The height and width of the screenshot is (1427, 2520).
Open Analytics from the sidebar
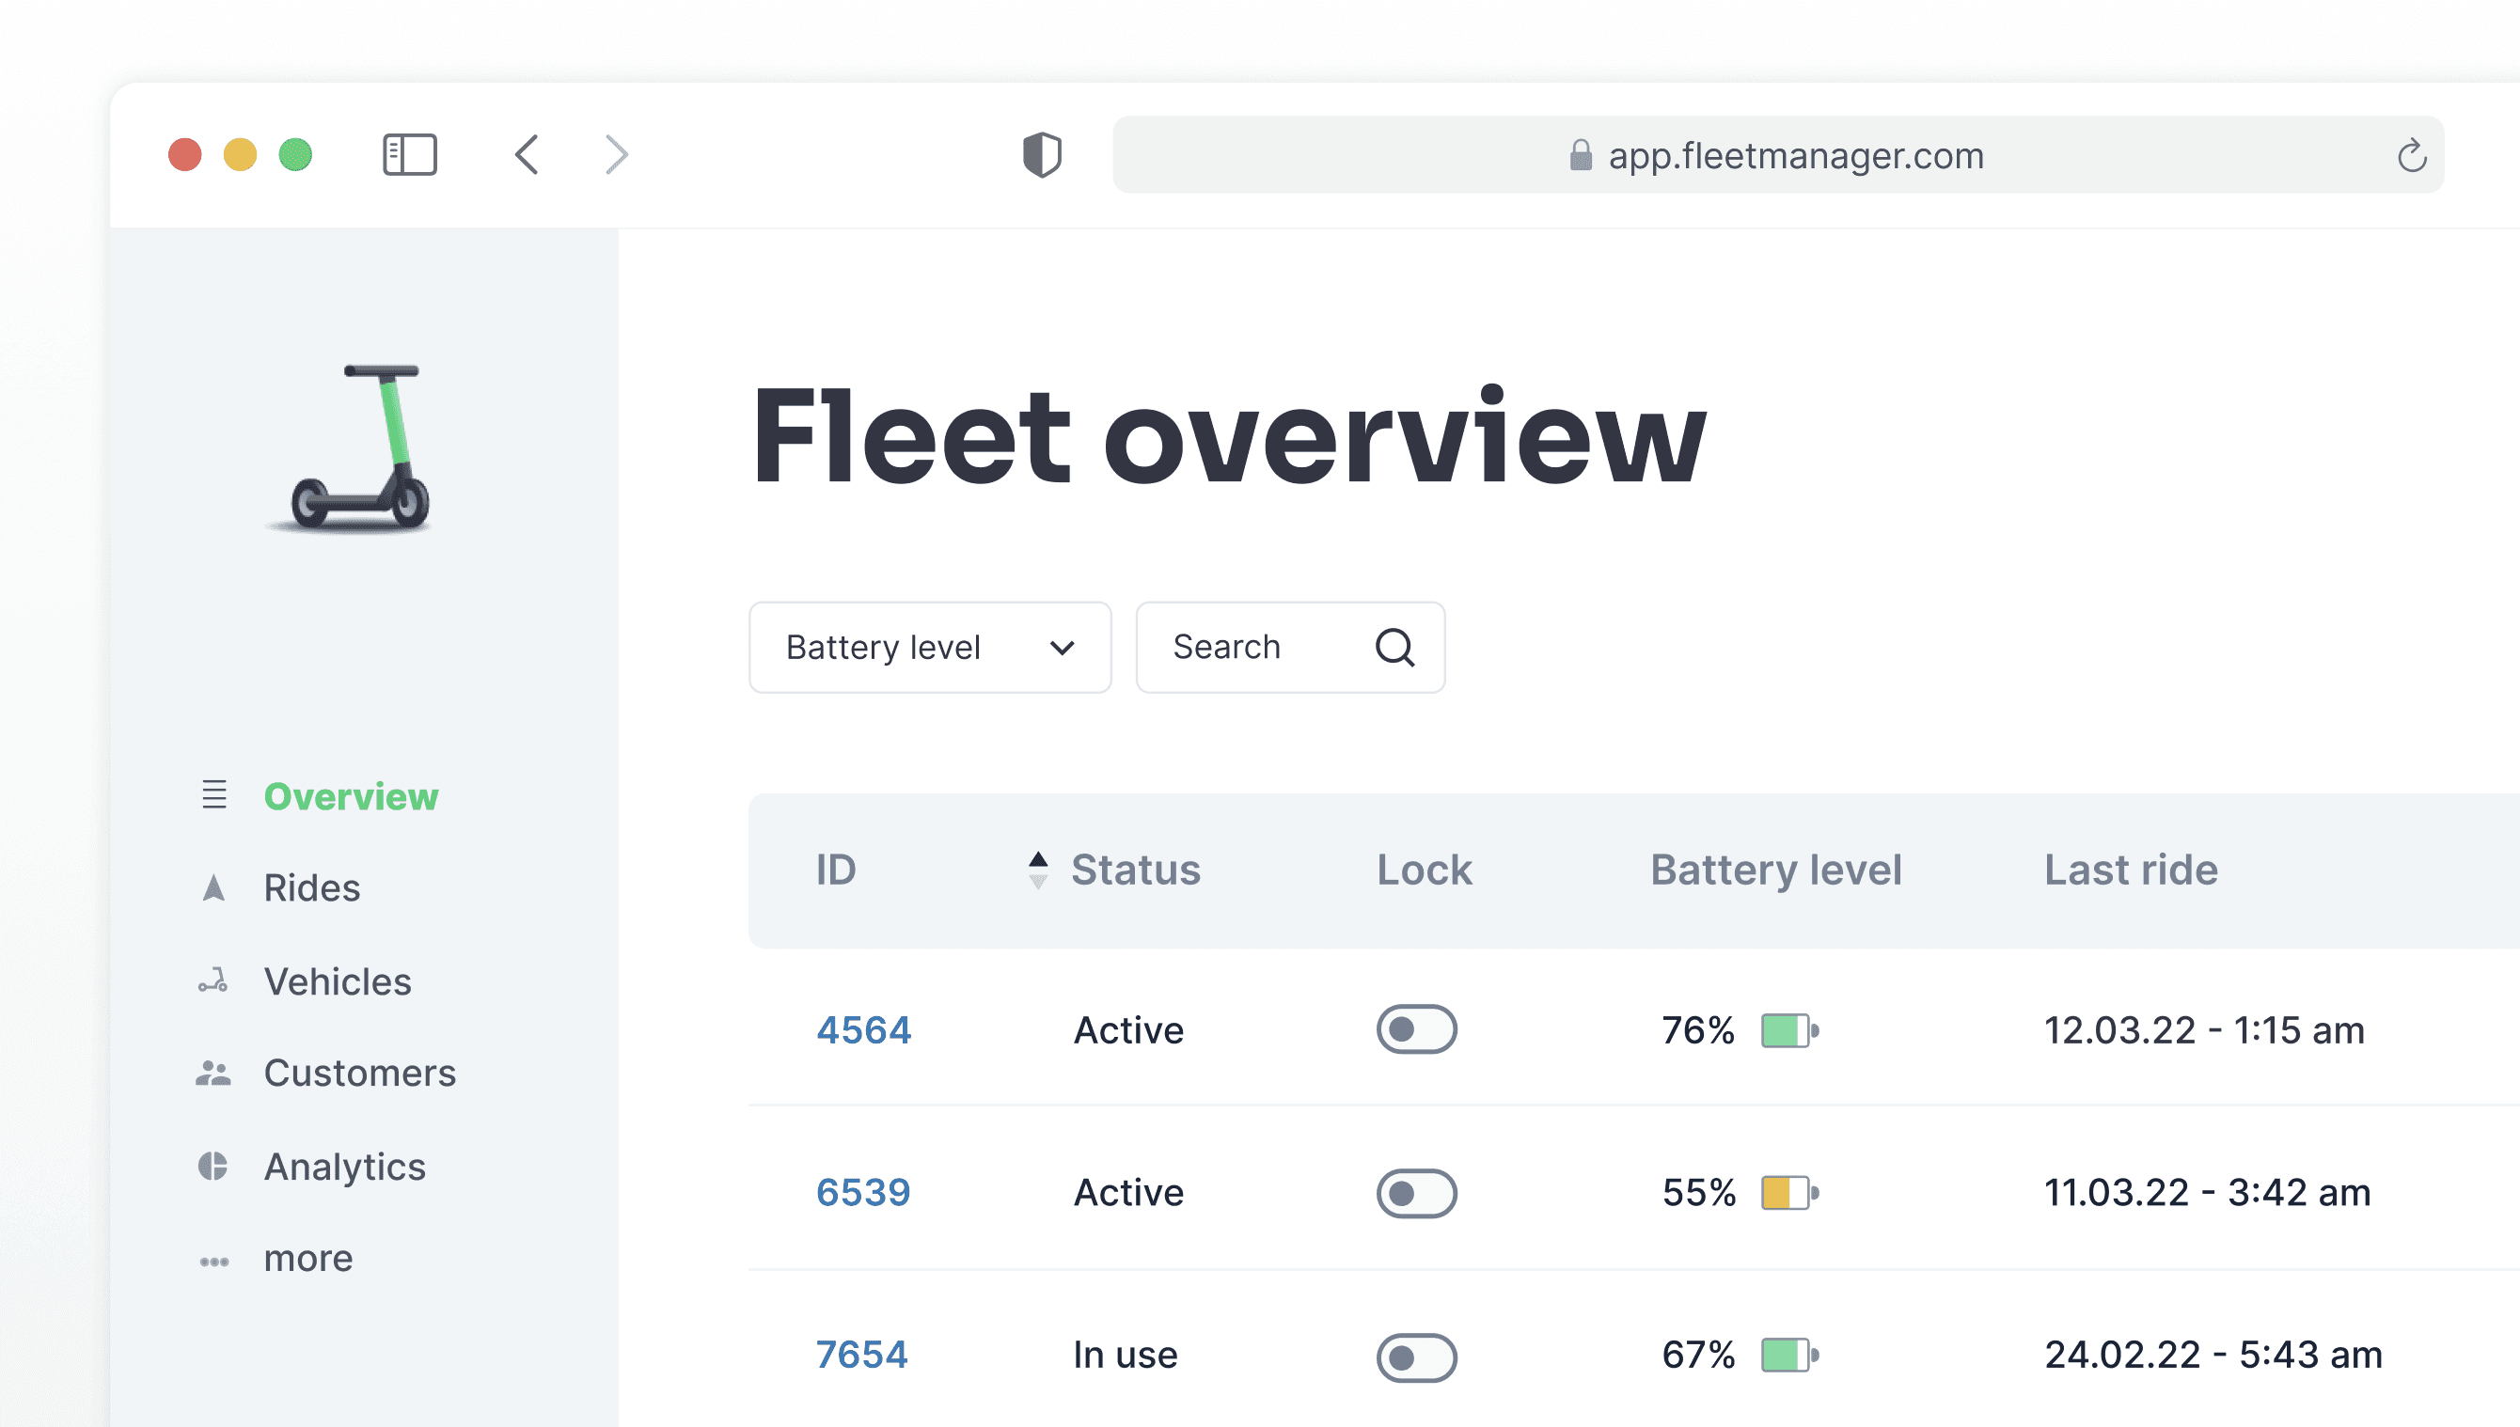(344, 1167)
